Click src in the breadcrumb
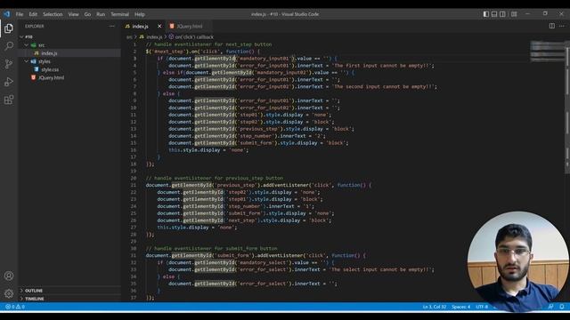Viewport: 570px width, 320px height. 129,37
